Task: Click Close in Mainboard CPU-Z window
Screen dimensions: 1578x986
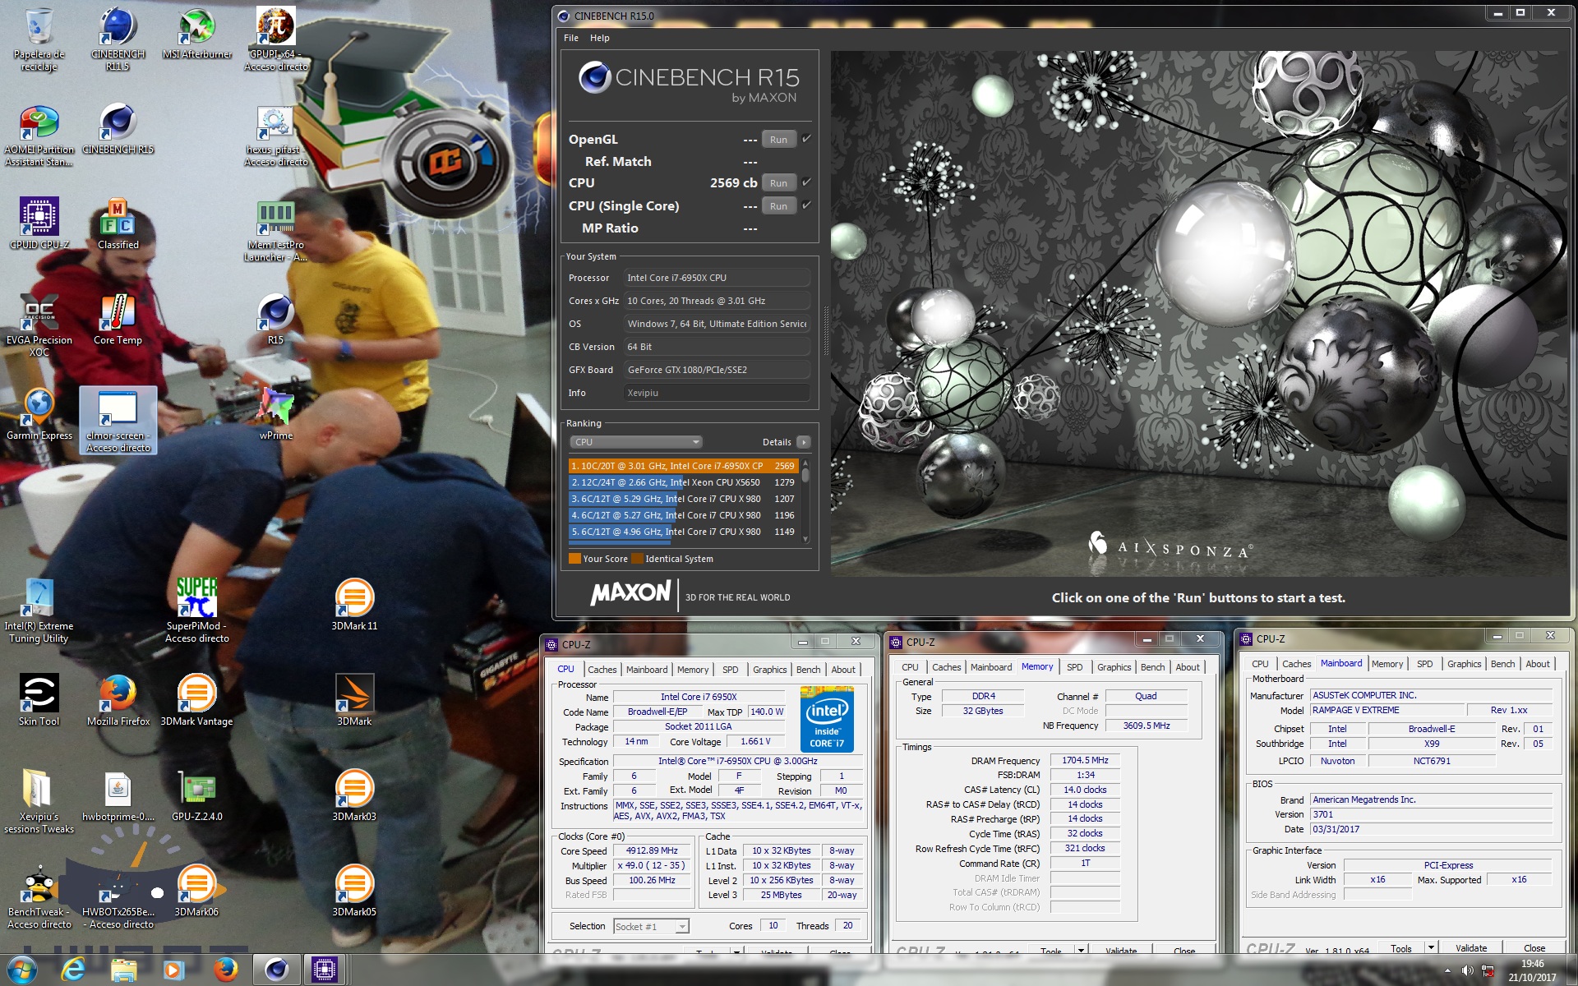Action: click(x=1534, y=947)
